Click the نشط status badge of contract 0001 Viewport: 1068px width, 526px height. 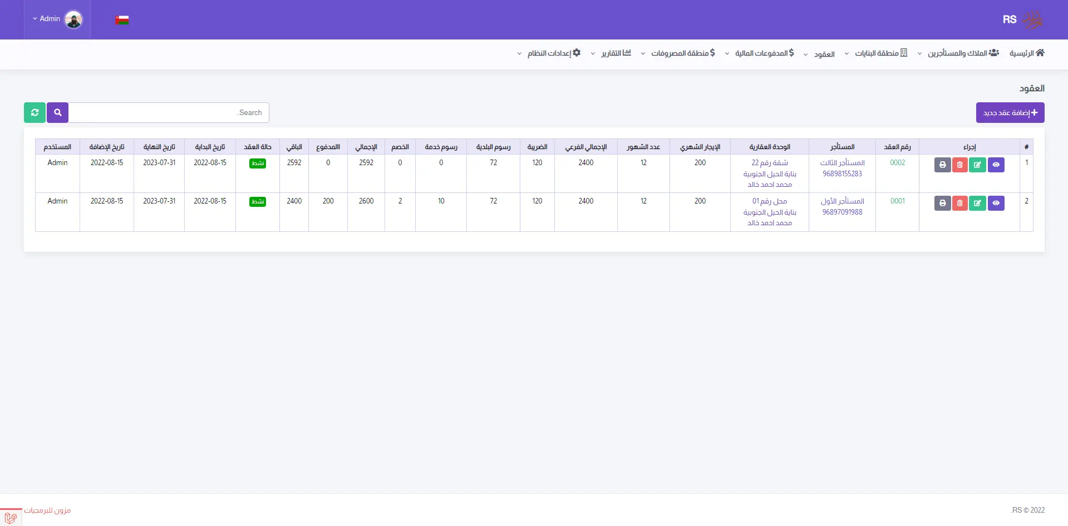pyautogui.click(x=258, y=202)
